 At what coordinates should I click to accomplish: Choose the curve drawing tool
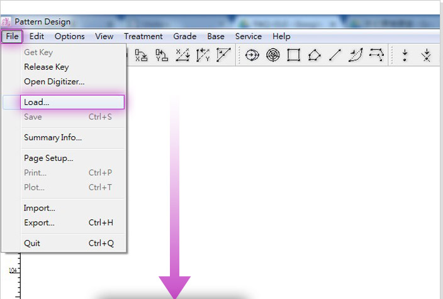[356, 55]
